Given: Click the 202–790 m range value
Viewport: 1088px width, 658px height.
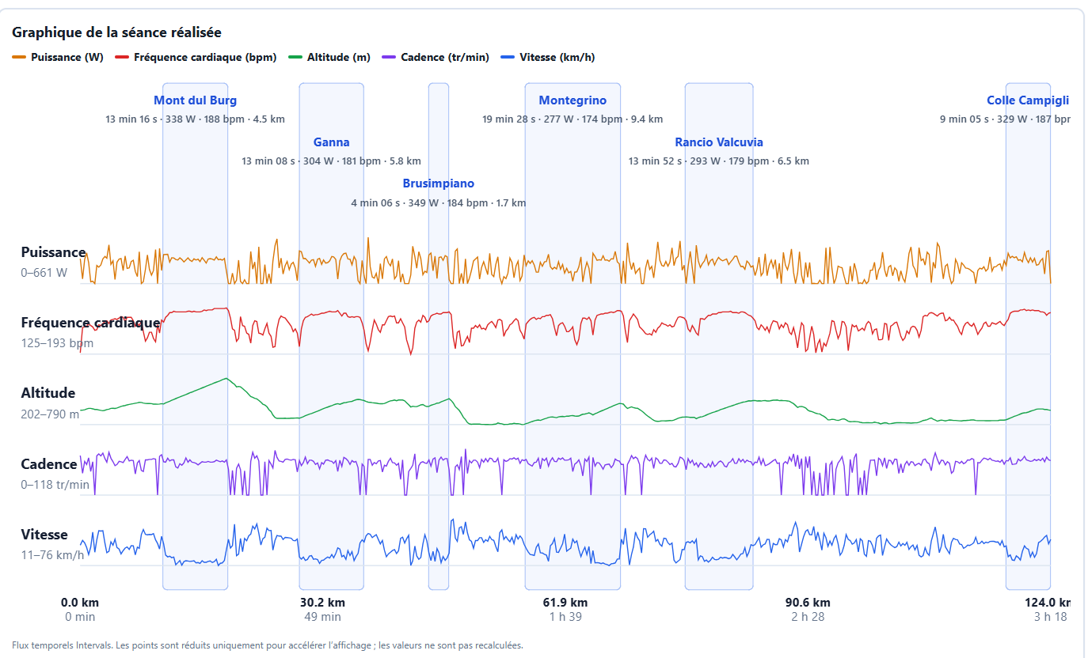Looking at the screenshot, I should pos(50,414).
